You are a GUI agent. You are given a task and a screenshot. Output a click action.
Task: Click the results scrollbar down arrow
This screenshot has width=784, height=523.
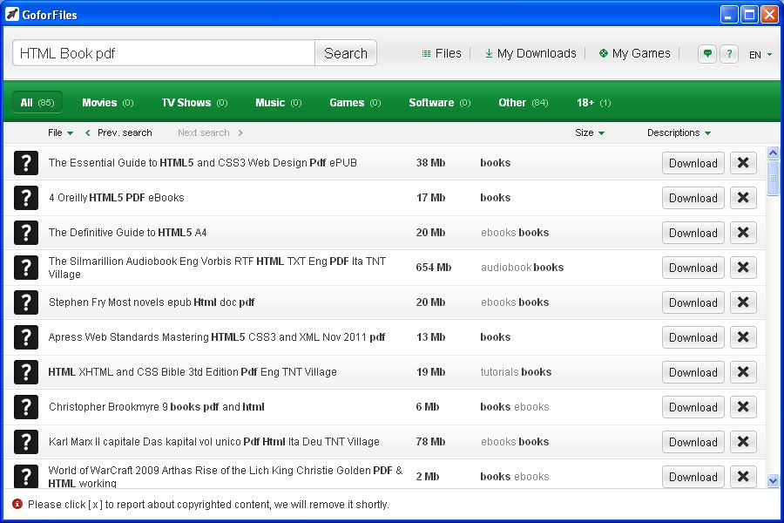(773, 481)
